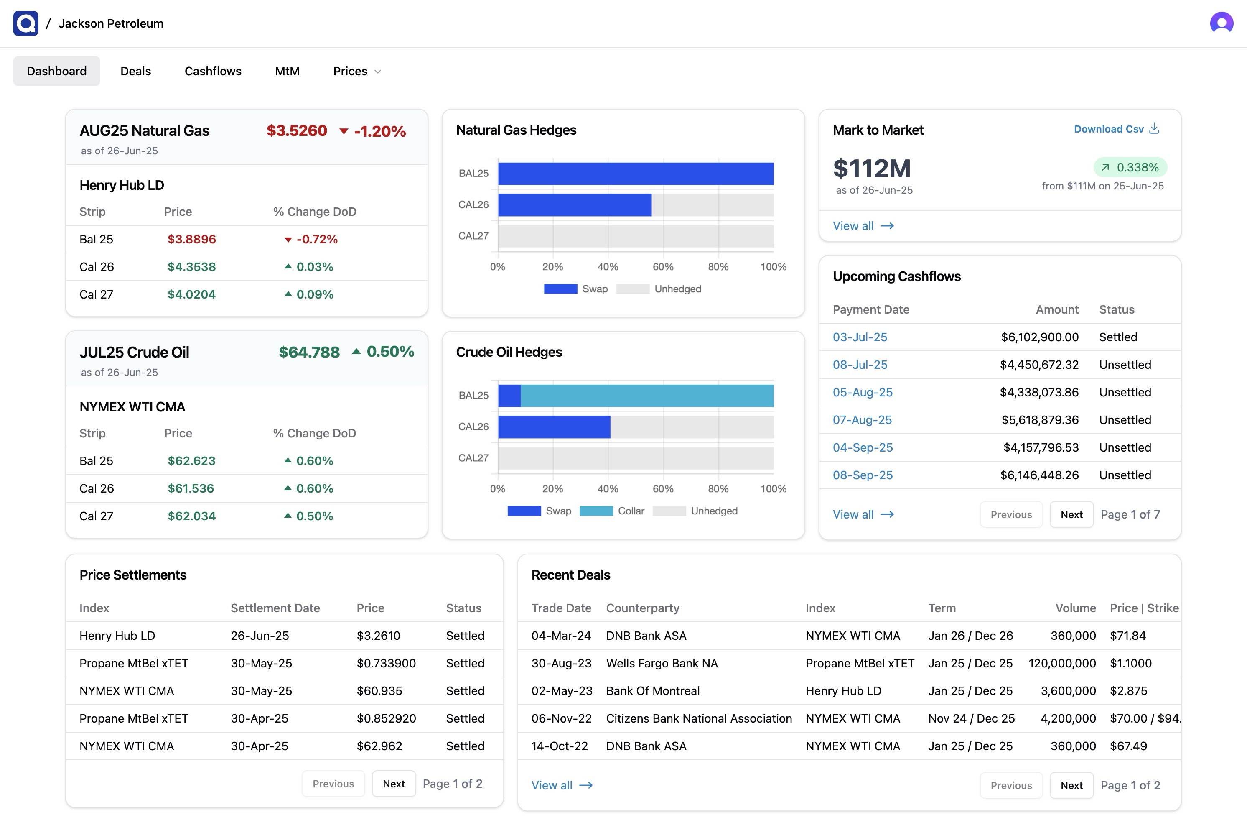
Task: Click the BAL25 bar in Natural Gas Hedges
Action: pos(636,174)
